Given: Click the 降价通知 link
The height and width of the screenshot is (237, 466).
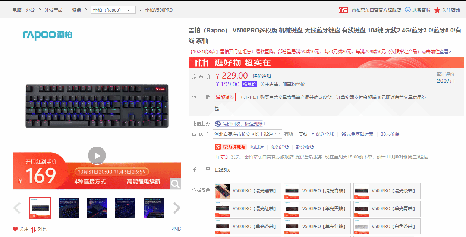Looking at the screenshot, I should tap(262, 76).
